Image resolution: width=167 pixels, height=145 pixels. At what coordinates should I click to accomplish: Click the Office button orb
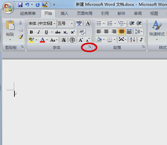[8, 8]
